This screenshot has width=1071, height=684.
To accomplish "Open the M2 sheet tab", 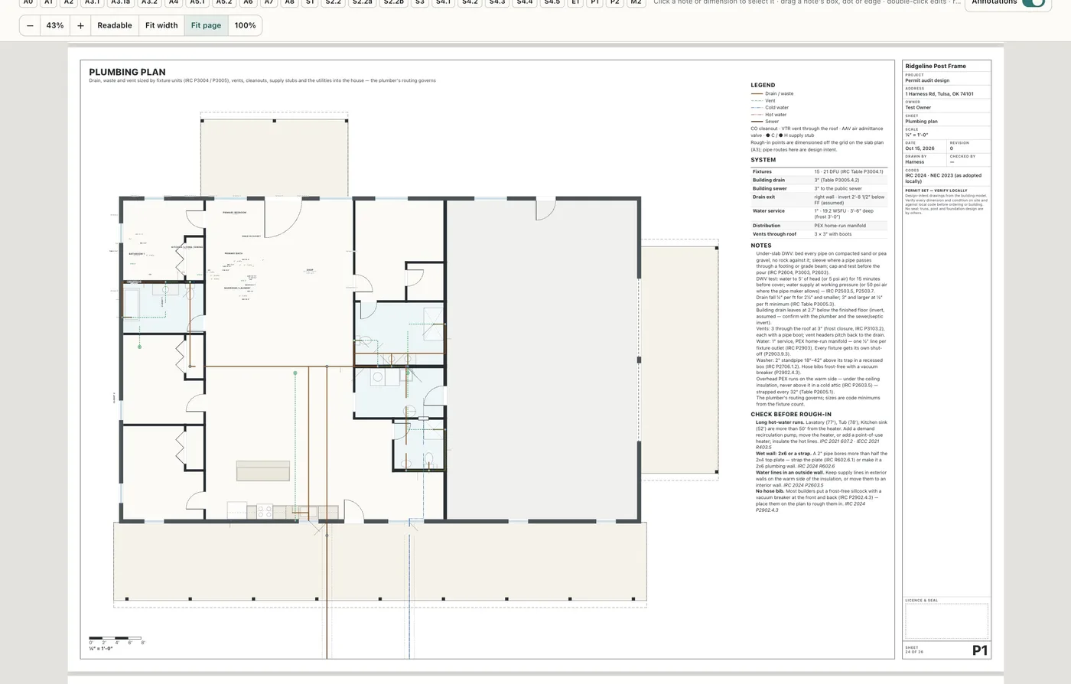I will [636, 2].
